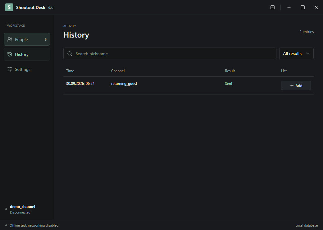Open the People section
323x230 pixels.
coord(27,39)
